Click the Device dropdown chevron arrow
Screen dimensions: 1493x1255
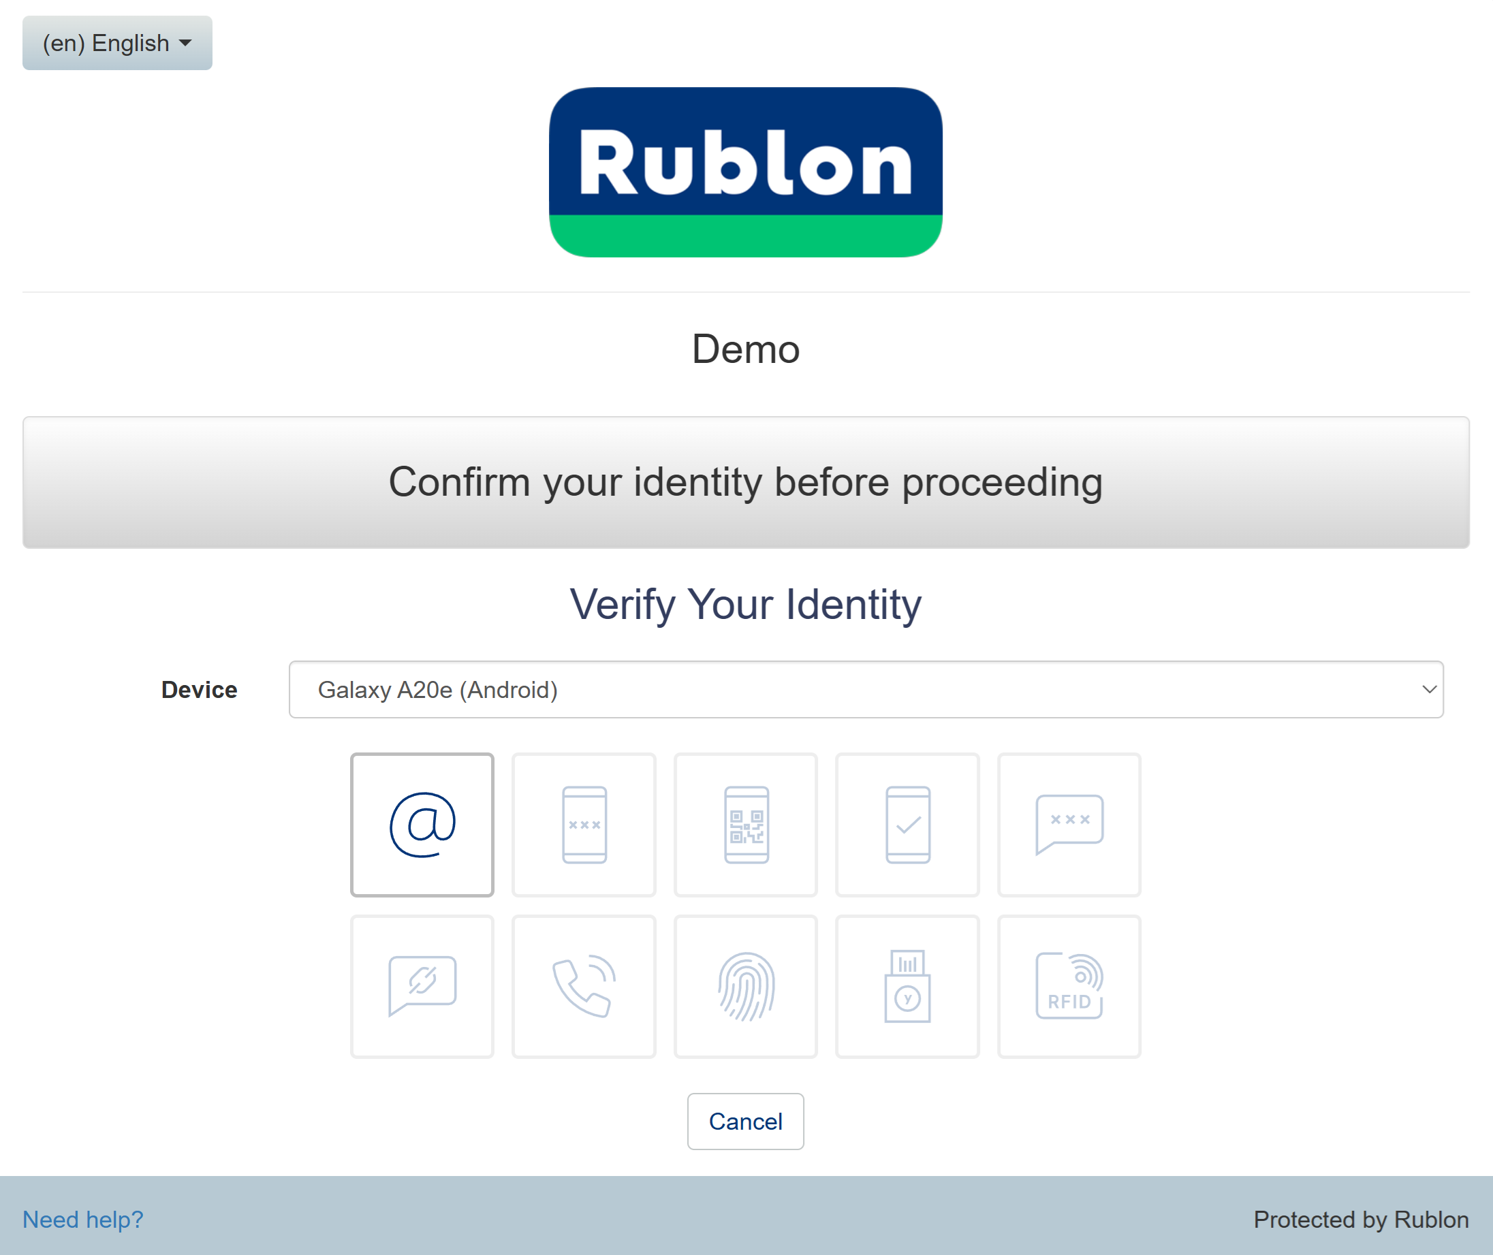click(x=1428, y=689)
